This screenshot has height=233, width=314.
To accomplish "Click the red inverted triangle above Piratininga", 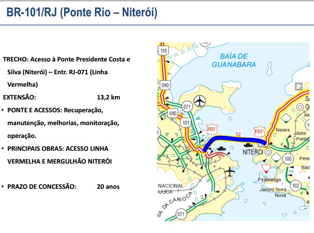I will [x=266, y=169].
